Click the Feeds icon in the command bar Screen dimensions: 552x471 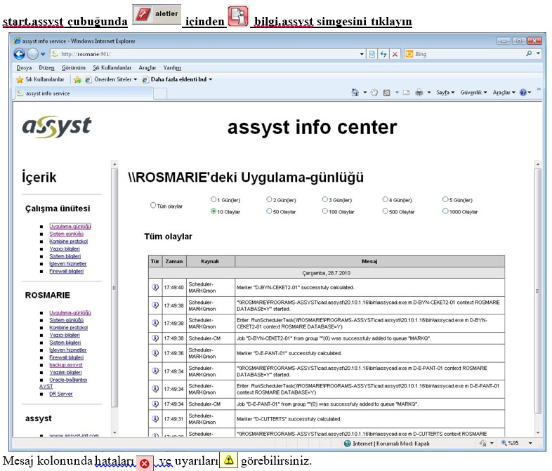[386, 93]
